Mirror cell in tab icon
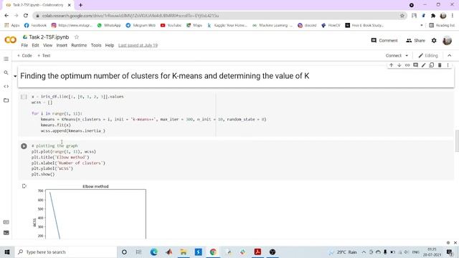459x258 pixels. 432,65
